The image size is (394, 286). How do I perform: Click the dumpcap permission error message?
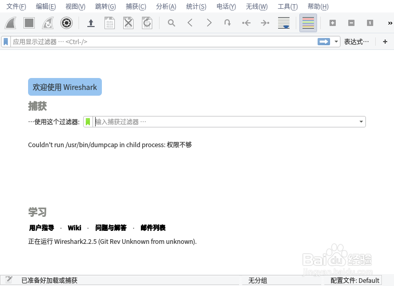[x=110, y=145]
